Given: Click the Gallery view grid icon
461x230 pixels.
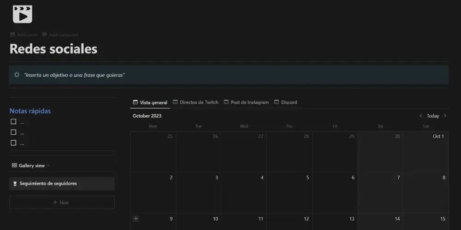Looking at the screenshot, I should point(14,165).
